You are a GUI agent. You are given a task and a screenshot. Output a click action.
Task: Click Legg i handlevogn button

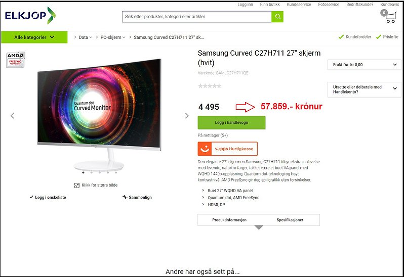pyautogui.click(x=231, y=122)
